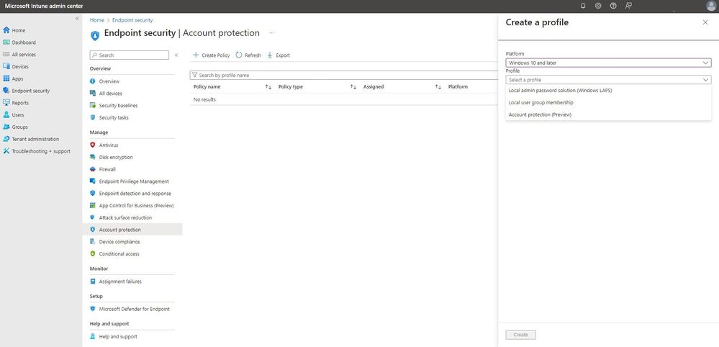Open Antivirus under Manage
The image size is (719, 347).
click(x=109, y=145)
